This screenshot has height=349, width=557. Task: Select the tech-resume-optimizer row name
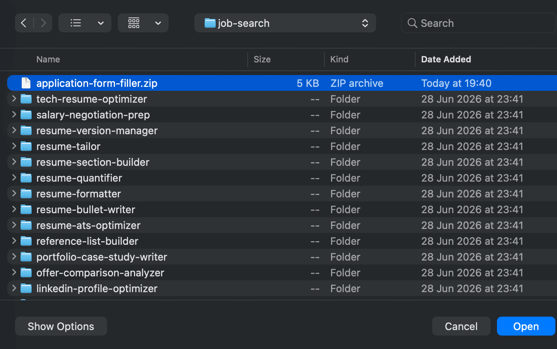pos(92,99)
